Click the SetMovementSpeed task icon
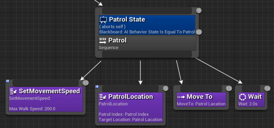This screenshot has height=128, width=274. [13, 91]
